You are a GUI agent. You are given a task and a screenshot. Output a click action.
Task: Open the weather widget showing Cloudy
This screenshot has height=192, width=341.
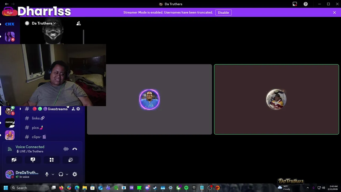tap(284, 188)
